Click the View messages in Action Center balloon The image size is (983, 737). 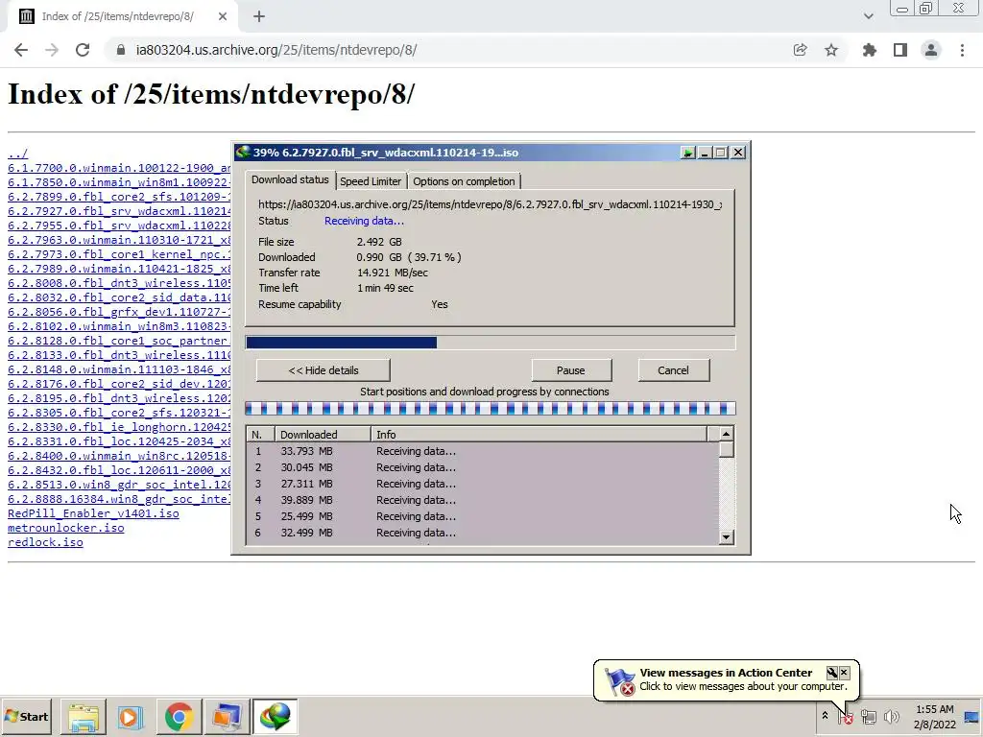[x=726, y=679]
